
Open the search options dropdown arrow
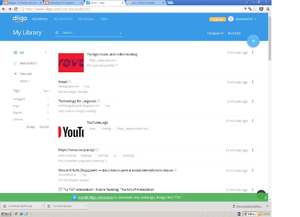[x=120, y=33]
